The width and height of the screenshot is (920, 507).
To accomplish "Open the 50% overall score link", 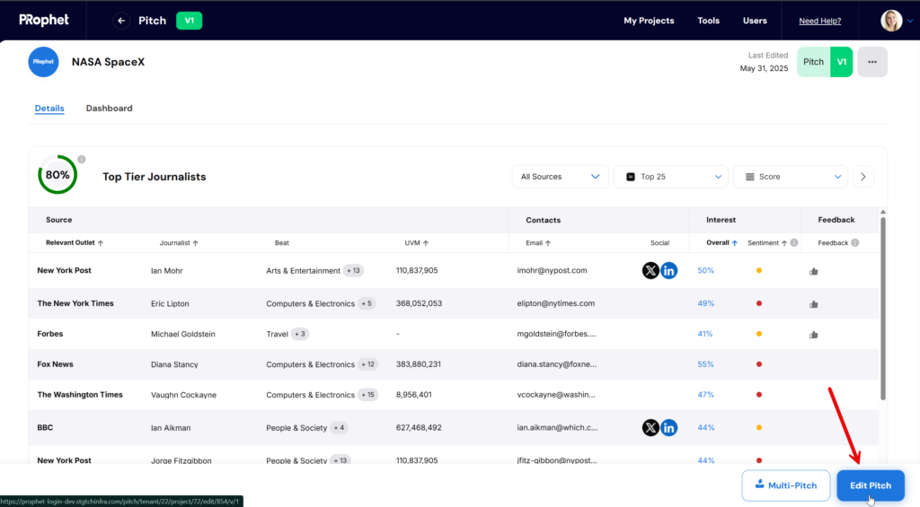I will pyautogui.click(x=705, y=271).
